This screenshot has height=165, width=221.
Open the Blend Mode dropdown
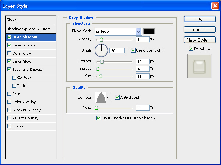point(118,32)
